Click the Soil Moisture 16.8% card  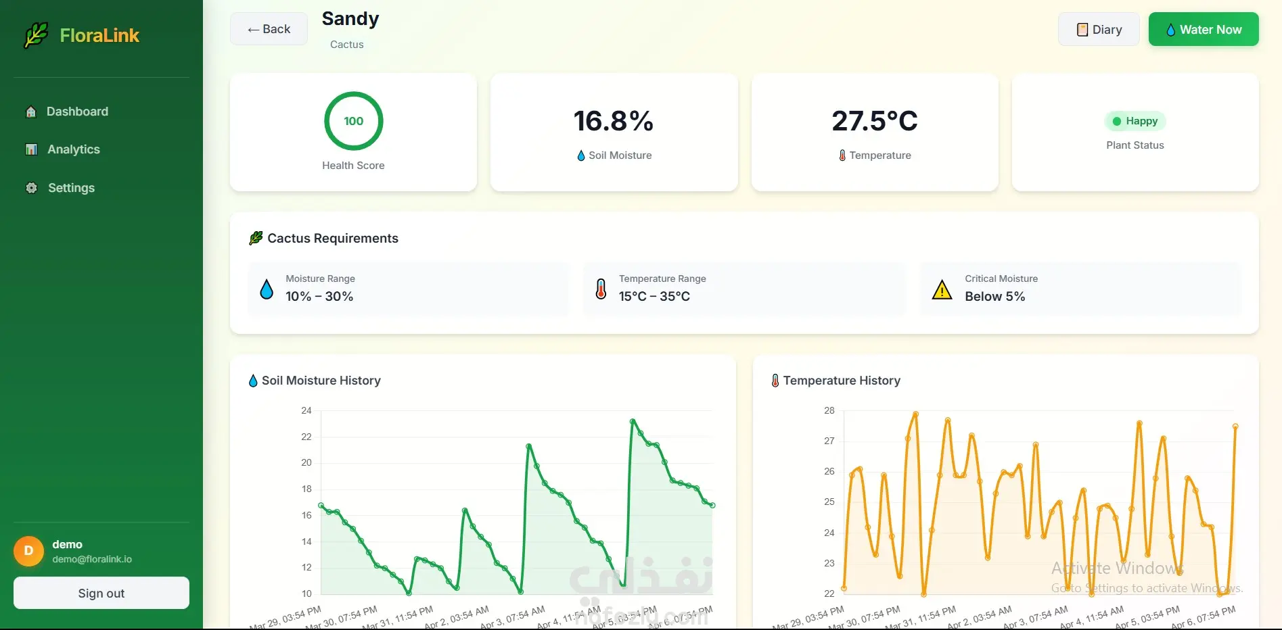(x=614, y=132)
